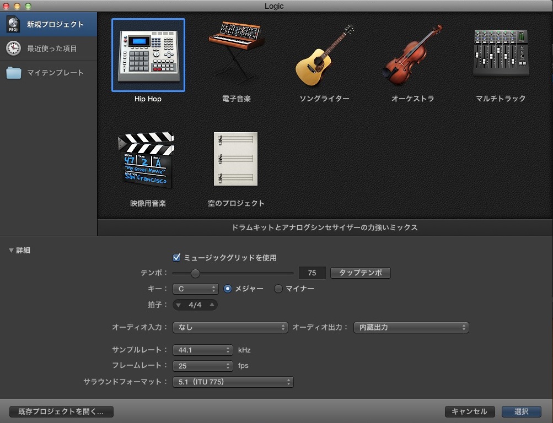Open the キー dropdown showing C
The width and height of the screenshot is (553, 423).
point(196,289)
